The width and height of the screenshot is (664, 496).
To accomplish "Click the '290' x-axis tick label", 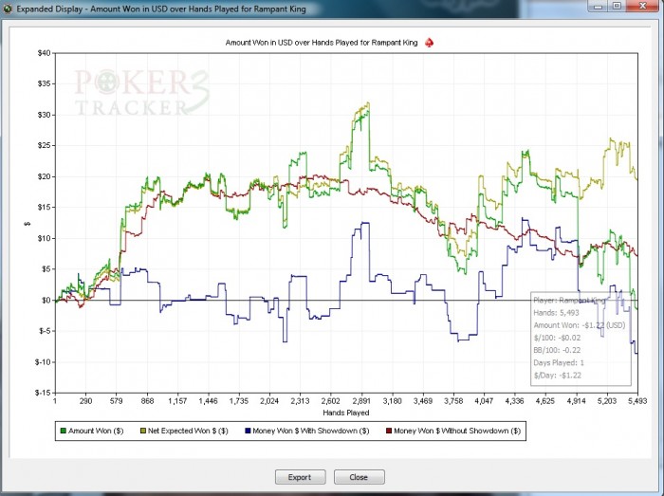I will [x=85, y=400].
